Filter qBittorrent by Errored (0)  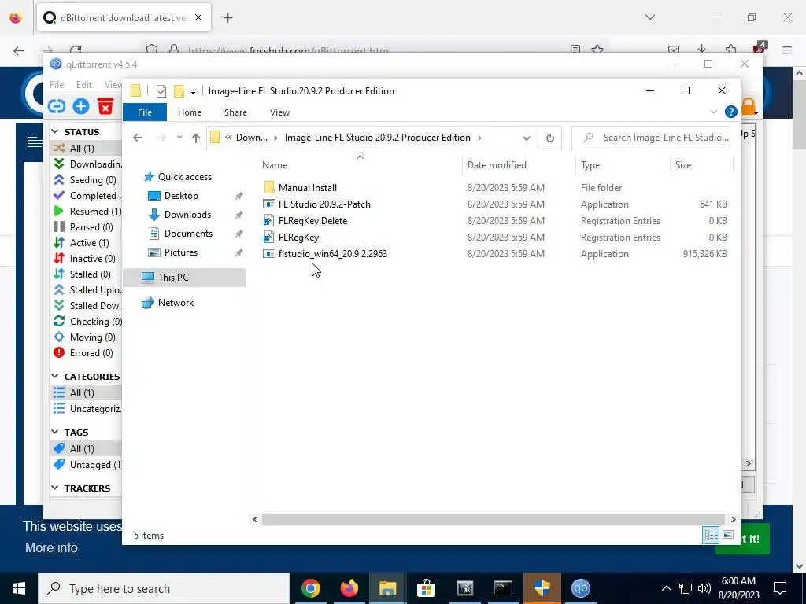coord(83,353)
